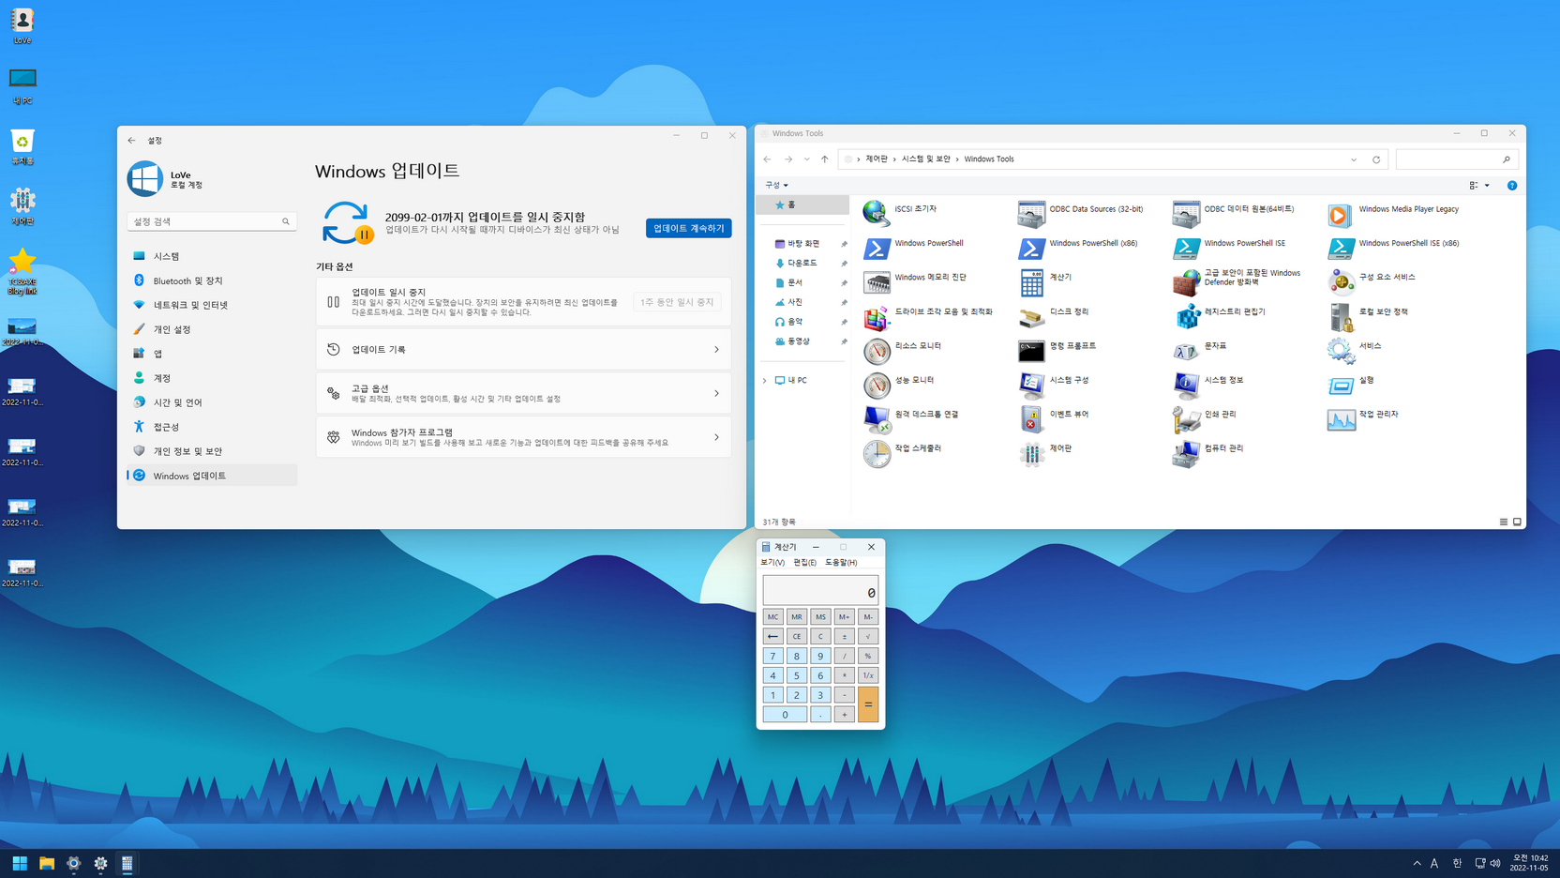This screenshot has width=1560, height=878.
Task: Open 고급 옵션 row in Settings
Action: click(x=523, y=393)
